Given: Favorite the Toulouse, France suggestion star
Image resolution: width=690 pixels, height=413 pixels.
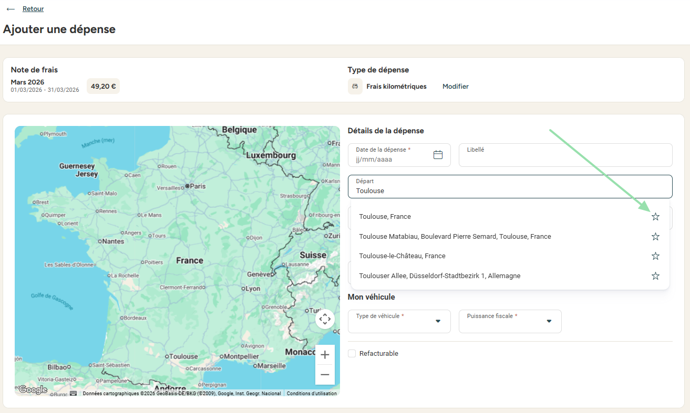Looking at the screenshot, I should [655, 217].
